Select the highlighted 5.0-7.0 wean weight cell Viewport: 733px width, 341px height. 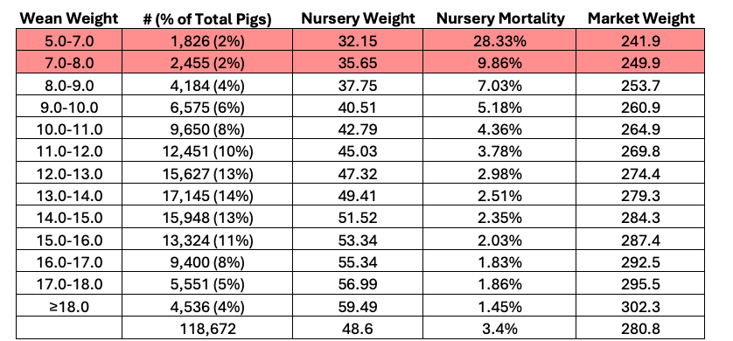tap(69, 39)
